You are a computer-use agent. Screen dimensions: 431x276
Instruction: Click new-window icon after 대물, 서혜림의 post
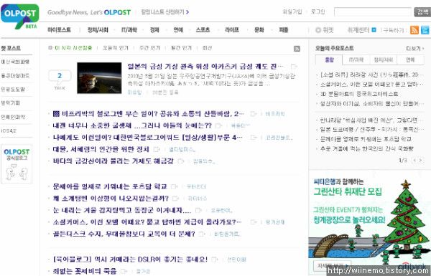click(157, 149)
